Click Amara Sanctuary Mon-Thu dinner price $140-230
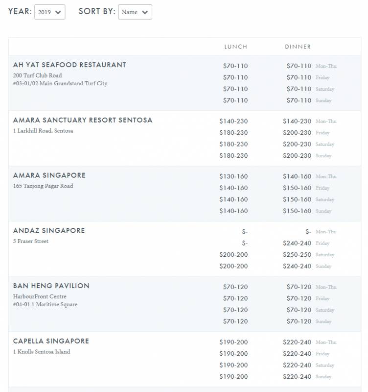368x392 pixels. click(x=297, y=121)
